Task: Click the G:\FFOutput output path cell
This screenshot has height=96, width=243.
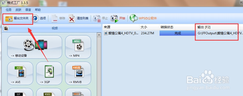Action: 220,33
